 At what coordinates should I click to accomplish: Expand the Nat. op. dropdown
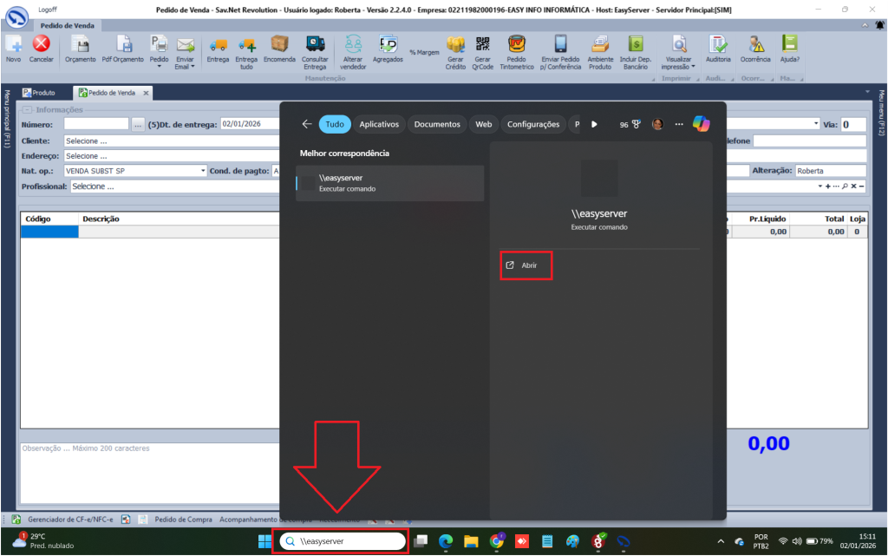tap(203, 171)
